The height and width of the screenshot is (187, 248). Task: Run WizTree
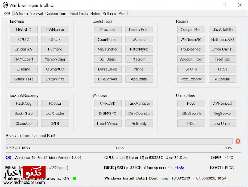(x=139, y=40)
